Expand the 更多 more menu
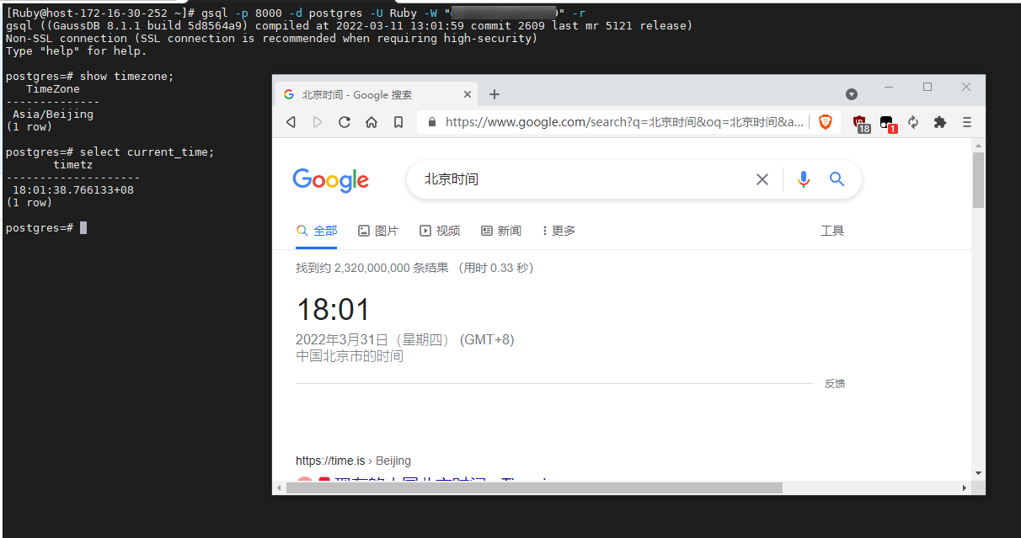This screenshot has width=1021, height=538. click(x=559, y=231)
